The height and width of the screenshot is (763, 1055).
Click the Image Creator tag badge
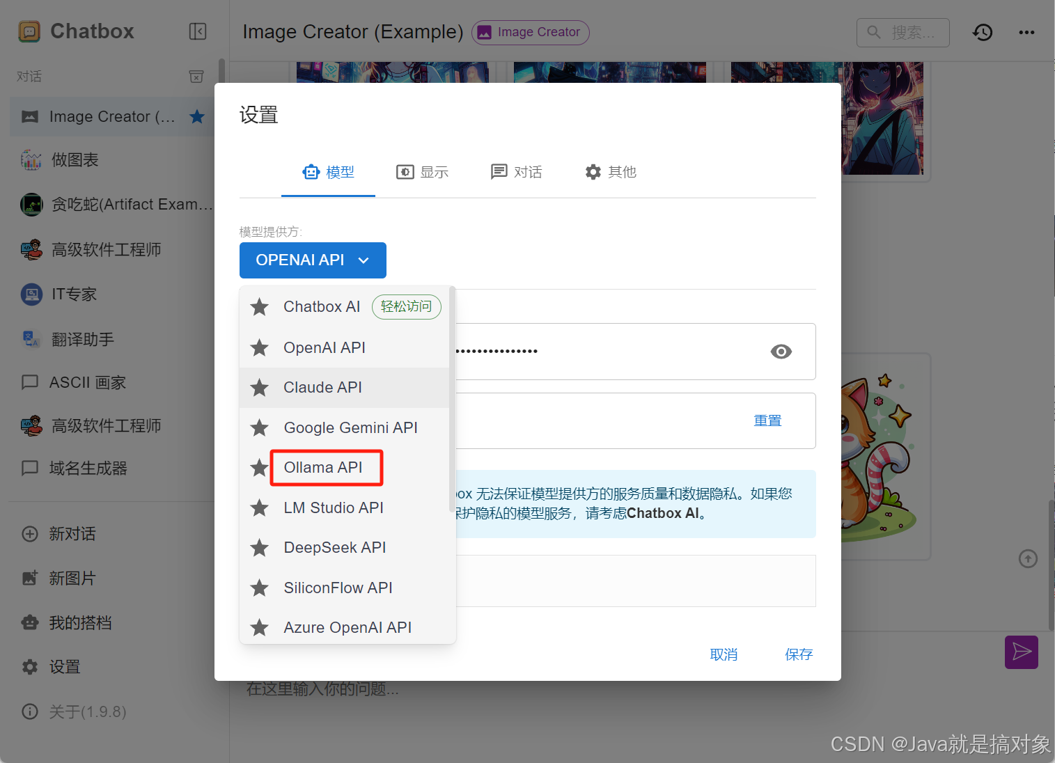tap(531, 32)
